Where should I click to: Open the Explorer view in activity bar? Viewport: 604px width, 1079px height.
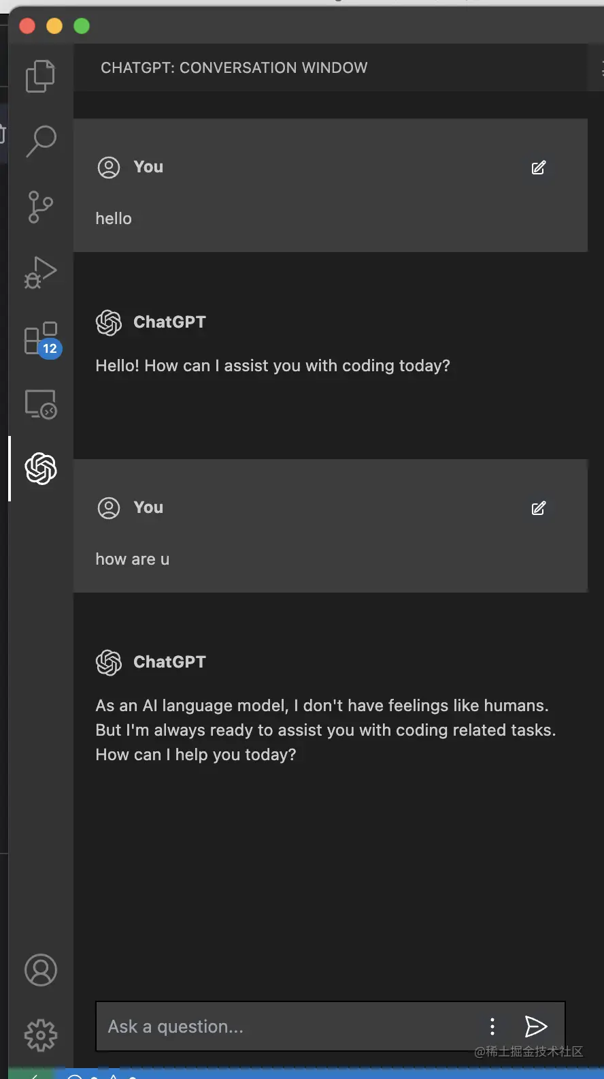pos(40,76)
